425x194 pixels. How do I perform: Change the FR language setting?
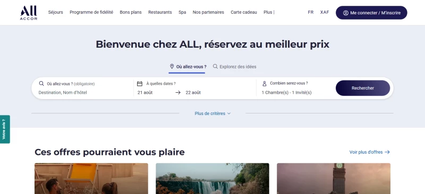click(x=311, y=12)
